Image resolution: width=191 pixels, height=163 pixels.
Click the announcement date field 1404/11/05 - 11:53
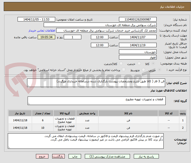(x=36, y=19)
